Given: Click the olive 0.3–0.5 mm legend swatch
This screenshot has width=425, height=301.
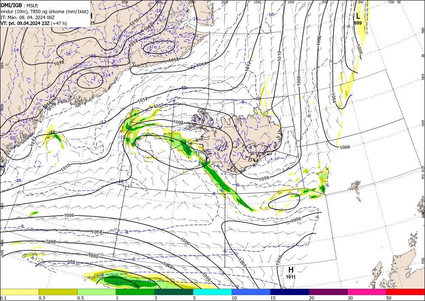Looking at the screenshot, I should click(58, 292).
